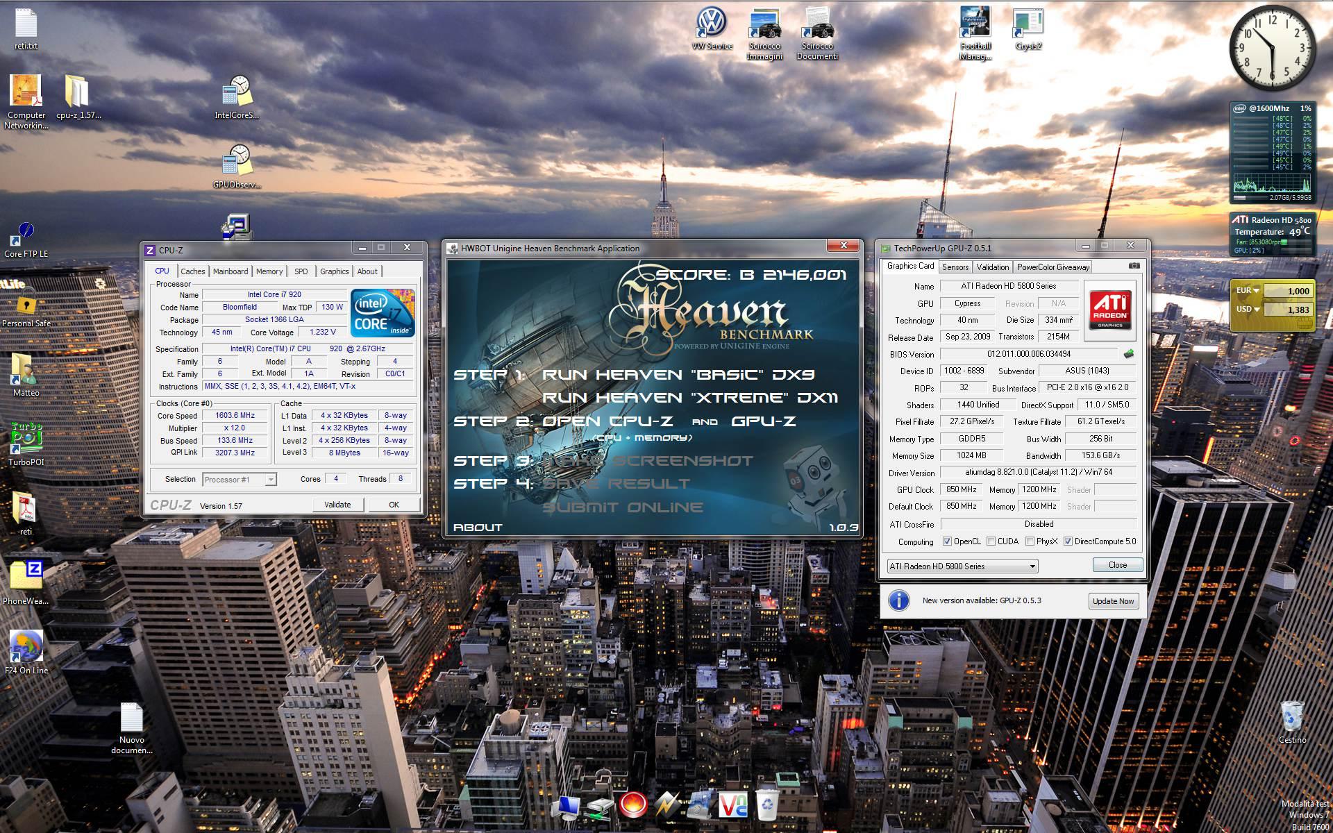Launch the red flame burner dock app
The image size is (1333, 833).
click(x=632, y=805)
